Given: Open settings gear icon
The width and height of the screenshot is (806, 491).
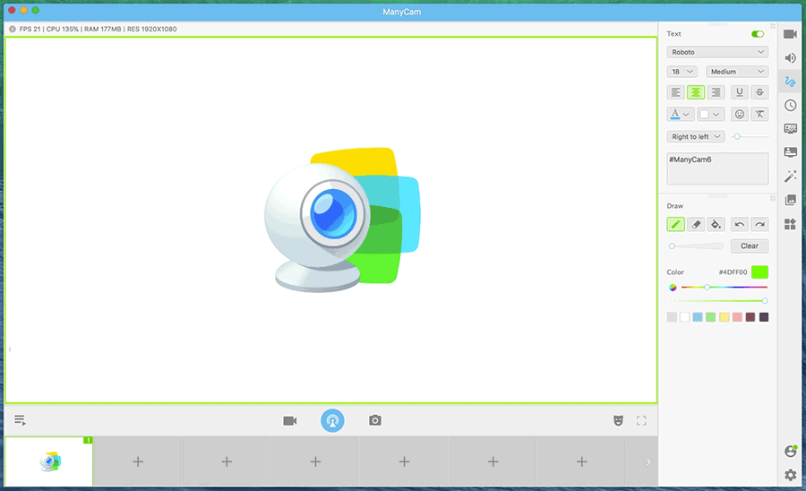Looking at the screenshot, I should (791, 475).
